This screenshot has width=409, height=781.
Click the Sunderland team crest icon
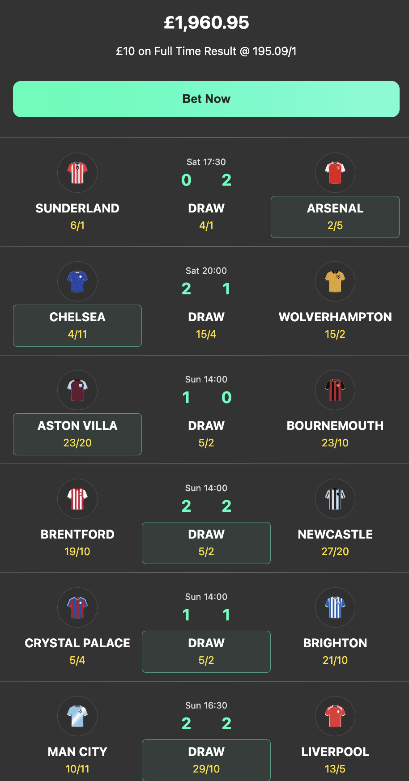point(77,173)
